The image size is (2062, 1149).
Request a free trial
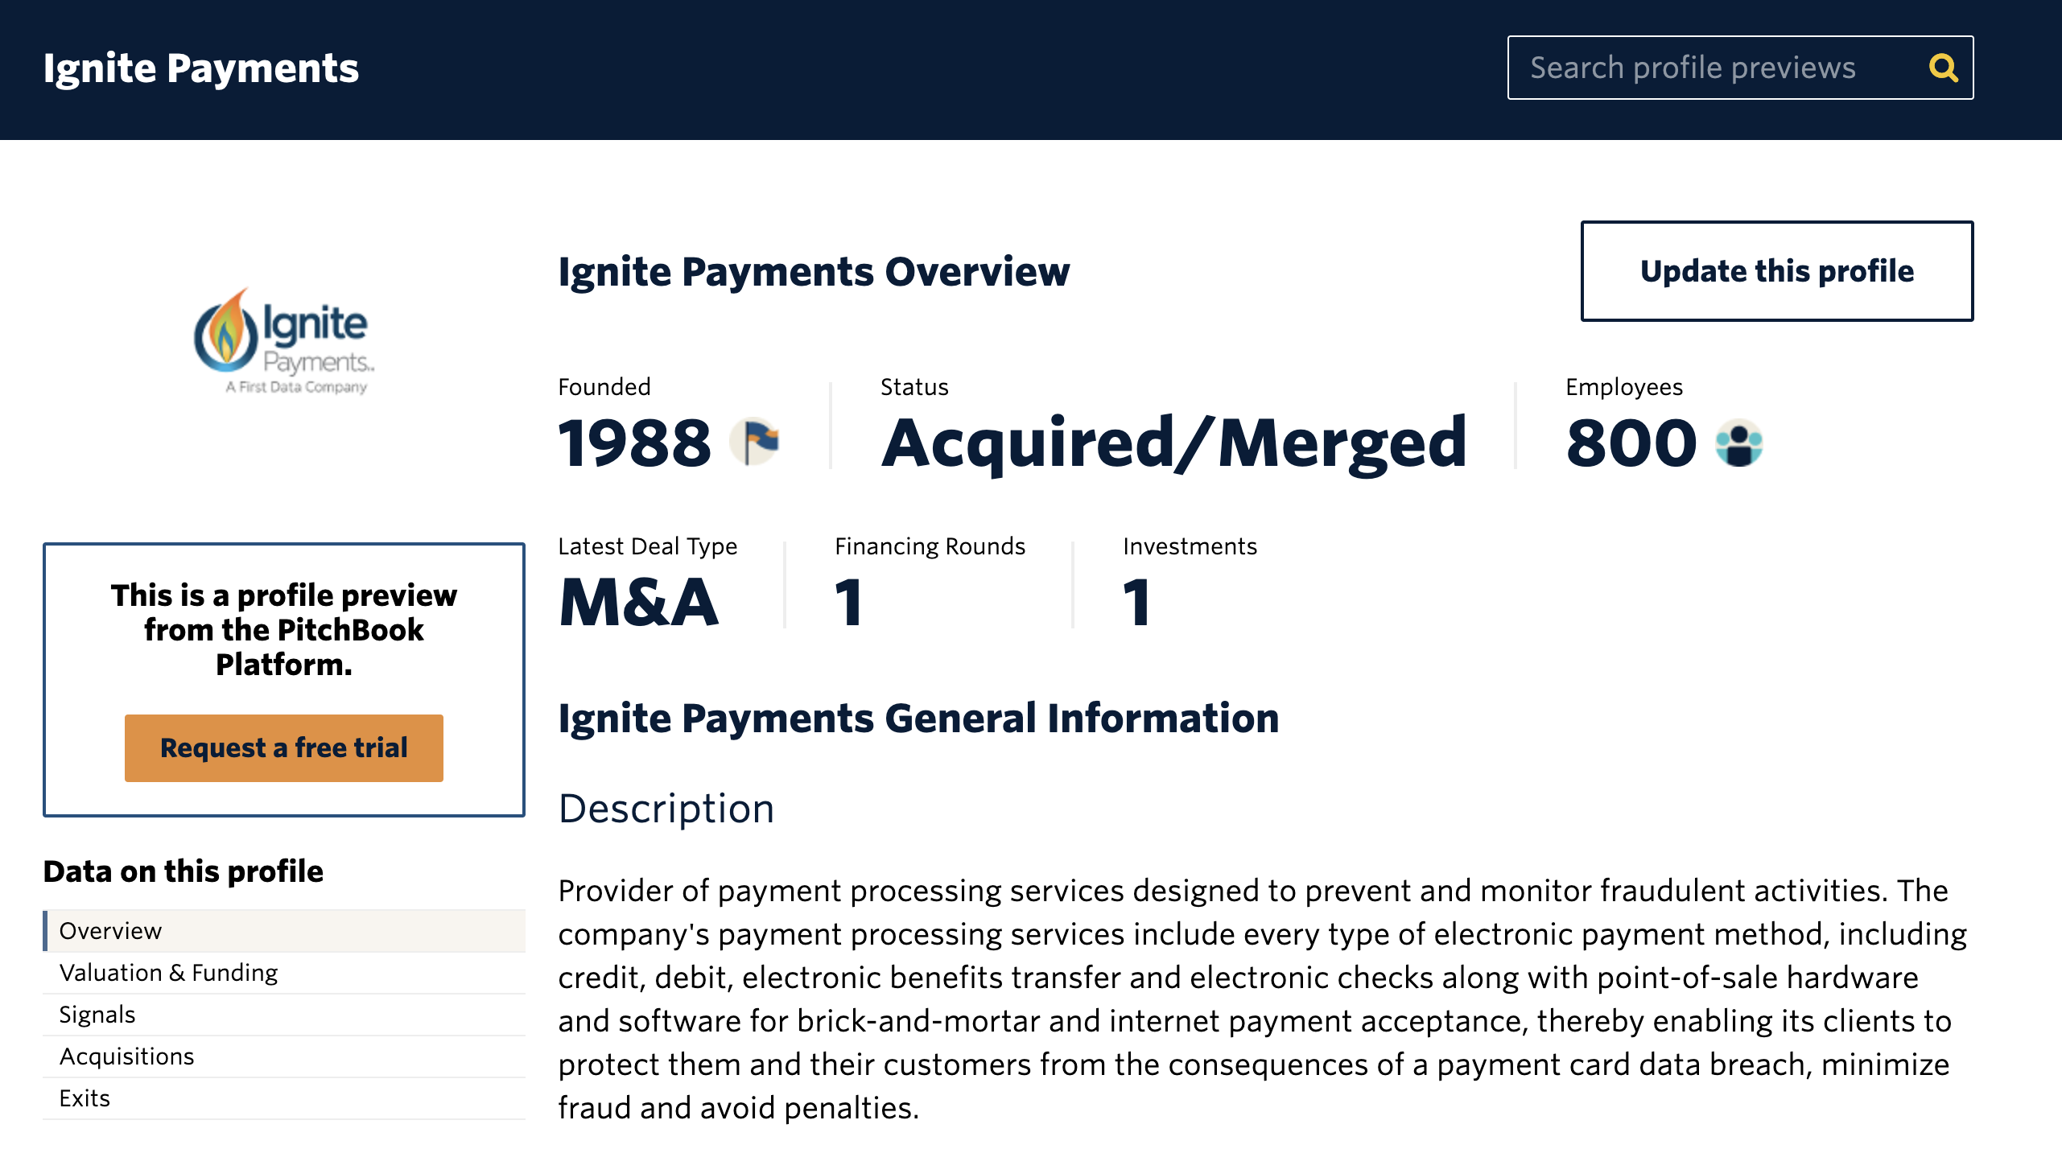[284, 747]
